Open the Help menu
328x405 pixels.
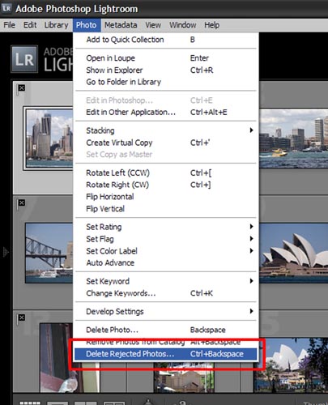tap(211, 25)
